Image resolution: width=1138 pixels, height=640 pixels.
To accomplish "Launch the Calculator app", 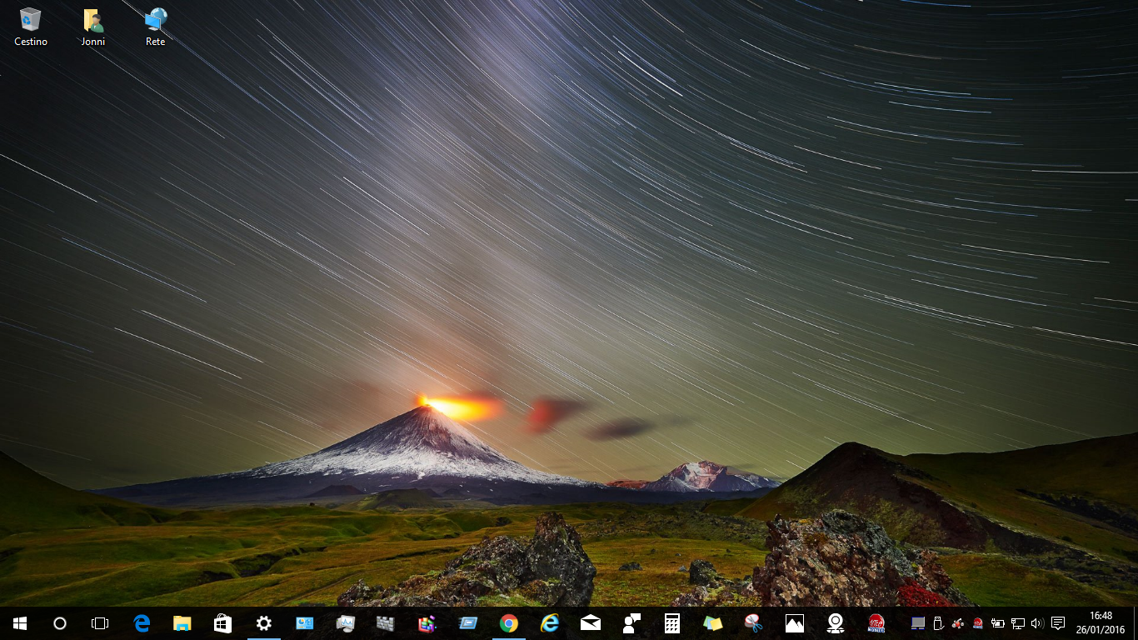I will pos(671,622).
